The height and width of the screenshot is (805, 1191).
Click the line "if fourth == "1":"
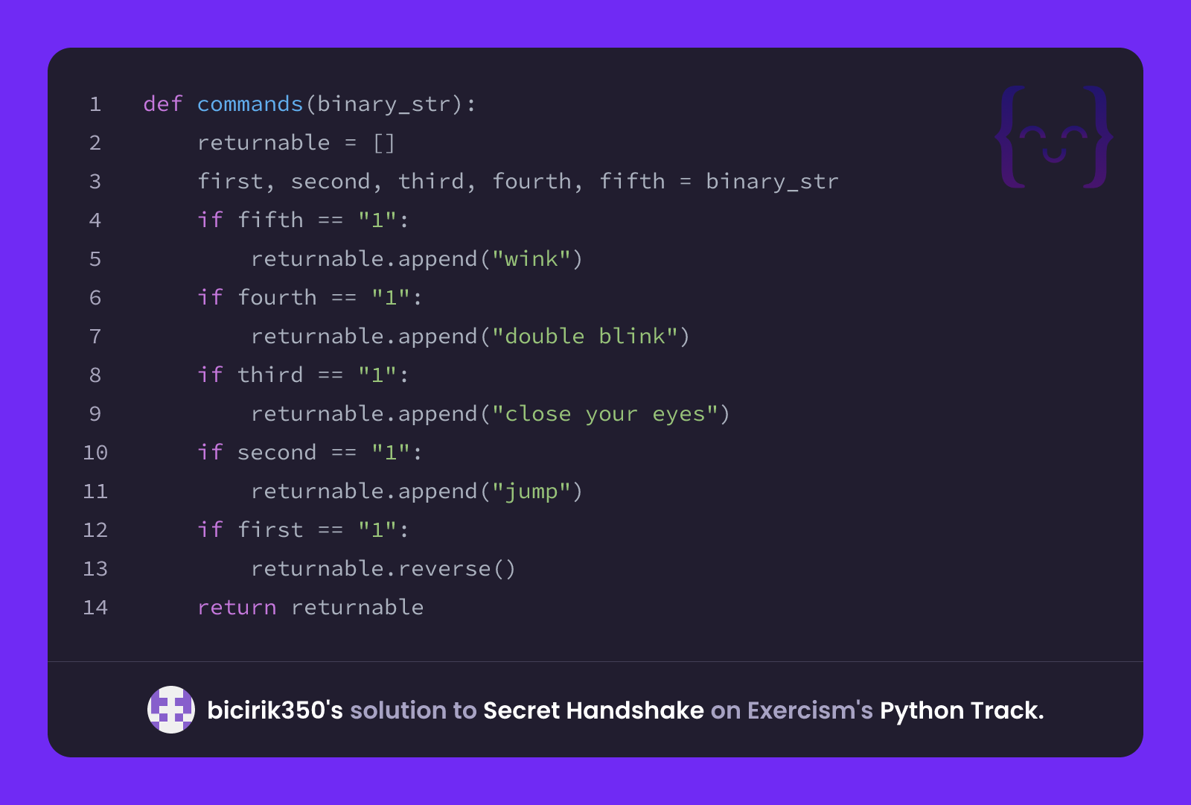pyautogui.click(x=310, y=298)
